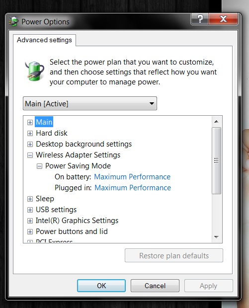249x308 pixels.
Task: Collapse Wireless Adapter Settings node
Action: [x=30, y=155]
